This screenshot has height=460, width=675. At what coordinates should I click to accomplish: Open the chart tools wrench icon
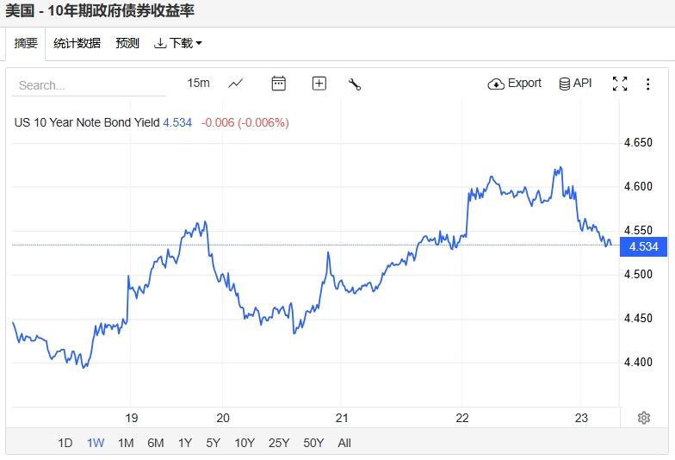354,84
